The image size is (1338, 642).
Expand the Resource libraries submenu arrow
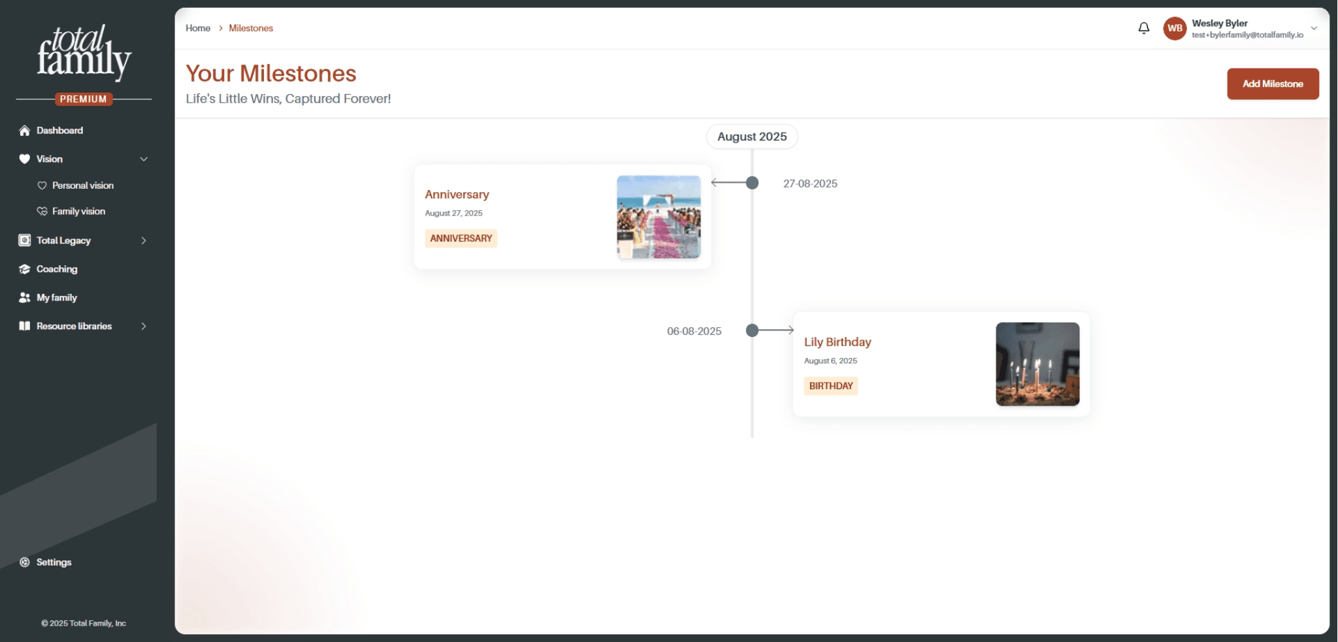click(x=144, y=326)
